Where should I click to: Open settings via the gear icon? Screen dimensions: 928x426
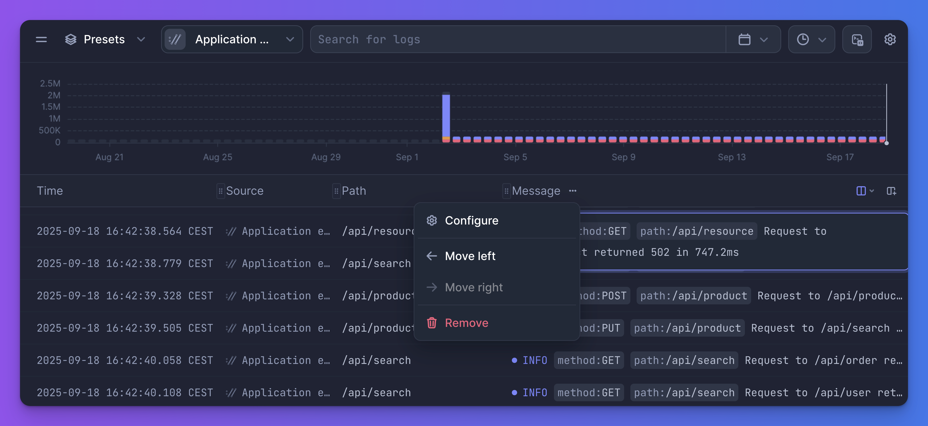[x=890, y=40]
